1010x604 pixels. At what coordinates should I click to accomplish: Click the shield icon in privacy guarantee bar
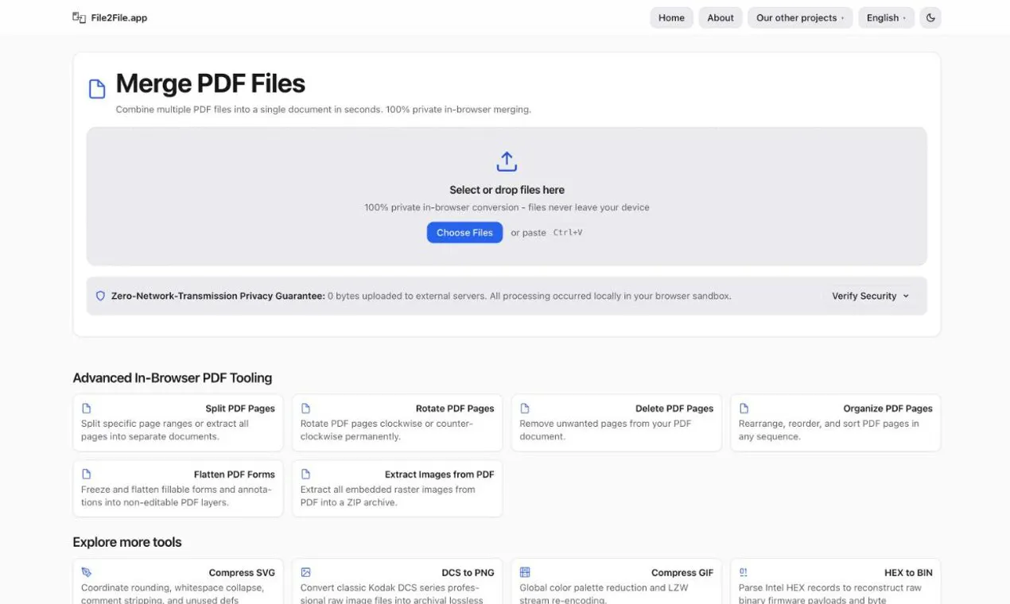(100, 296)
